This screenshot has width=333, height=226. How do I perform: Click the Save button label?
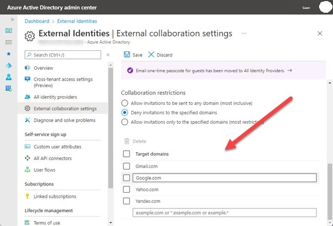click(x=137, y=55)
